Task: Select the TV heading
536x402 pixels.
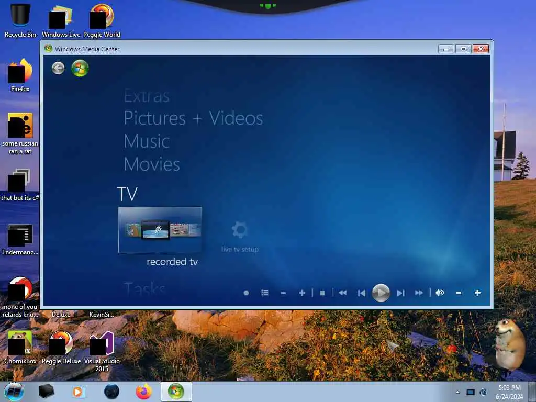Action: pyautogui.click(x=127, y=194)
